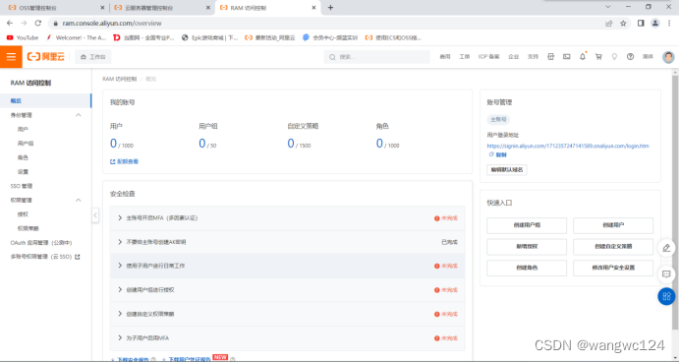This screenshot has height=362, width=680.
Task: Open a new browser tab
Action: pos(330,8)
